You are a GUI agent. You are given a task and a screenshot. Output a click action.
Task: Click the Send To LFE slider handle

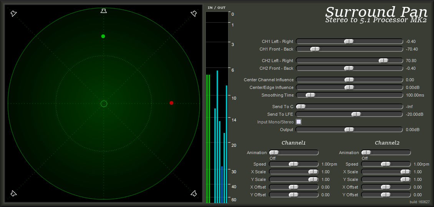(356, 114)
